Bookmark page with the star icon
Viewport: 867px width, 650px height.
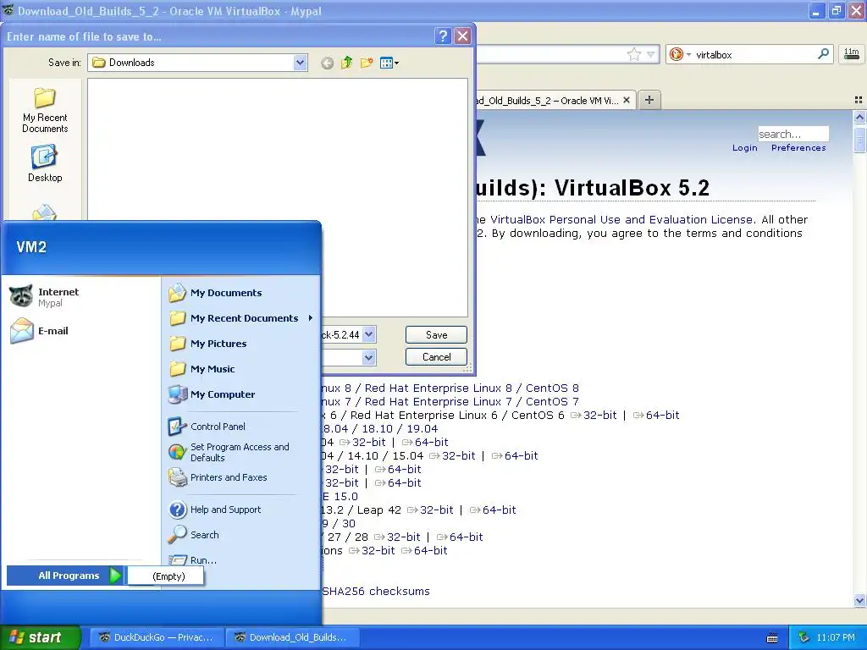pyautogui.click(x=634, y=54)
